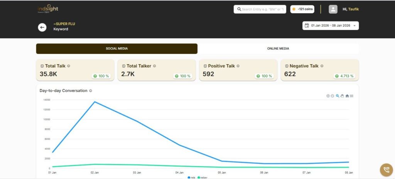Screen dimensions: 395x179
Task: Expand the date picker caret arrow
Action: [x=354, y=26]
